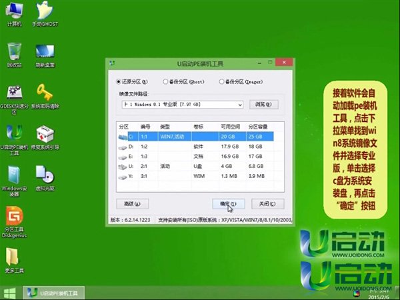Image resolution: width=400 pixels, height=300 pixels.
Task: Click the D: drive icon in partition list
Action: point(123,147)
